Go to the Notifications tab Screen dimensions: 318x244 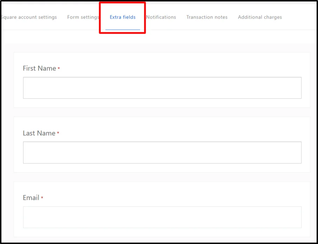pos(161,17)
